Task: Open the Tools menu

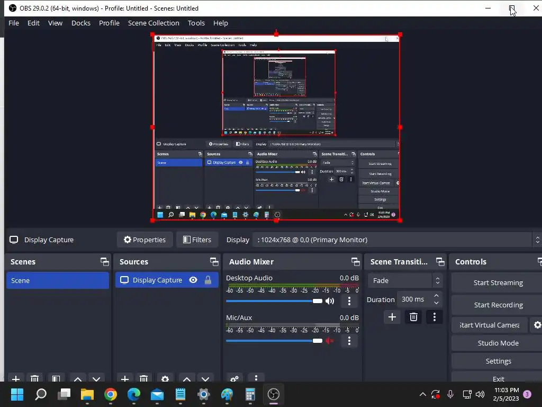Action: (x=196, y=23)
